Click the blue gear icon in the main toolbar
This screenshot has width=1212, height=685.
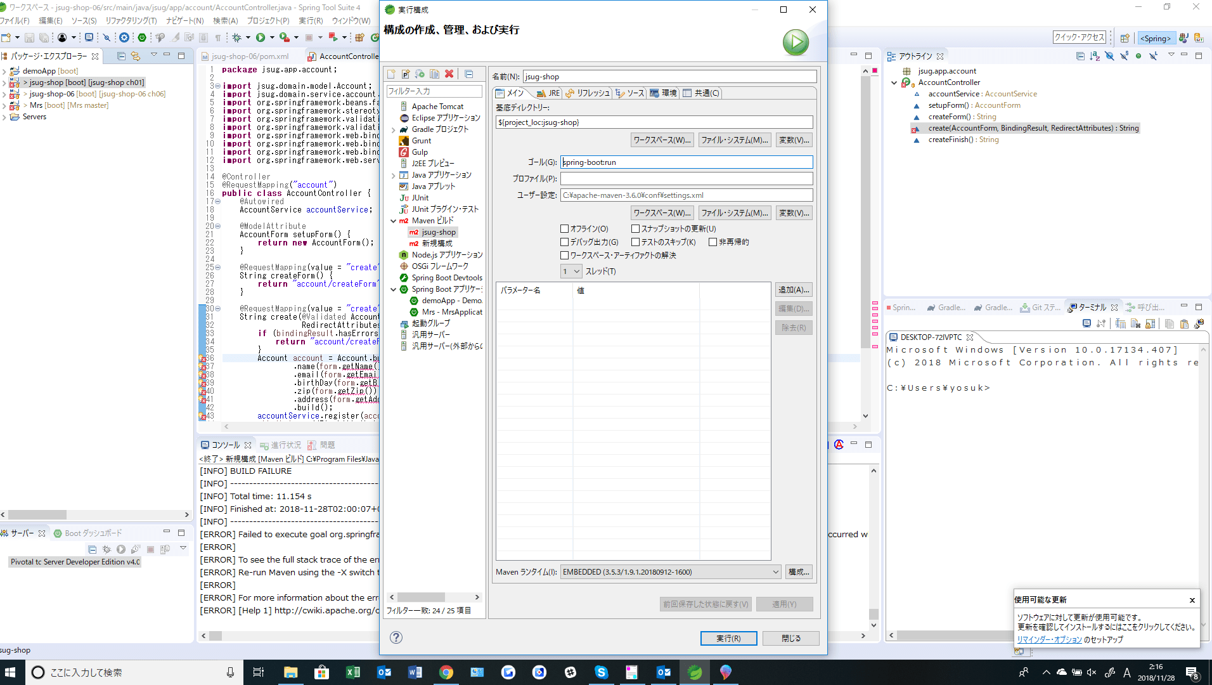(x=124, y=38)
